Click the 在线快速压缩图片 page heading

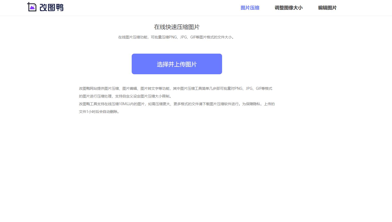tap(177, 27)
